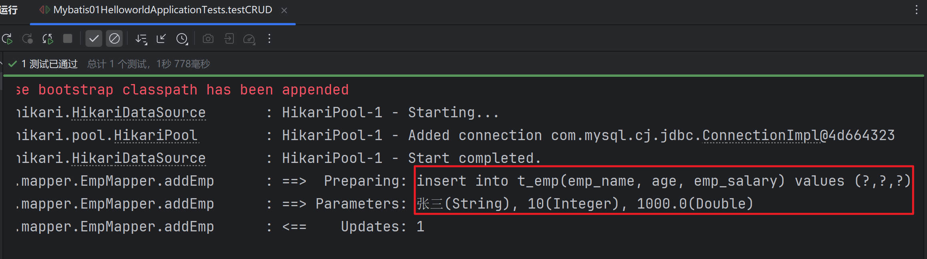
Task: Open the toolbar more-actions vertical dots
Action: (269, 39)
